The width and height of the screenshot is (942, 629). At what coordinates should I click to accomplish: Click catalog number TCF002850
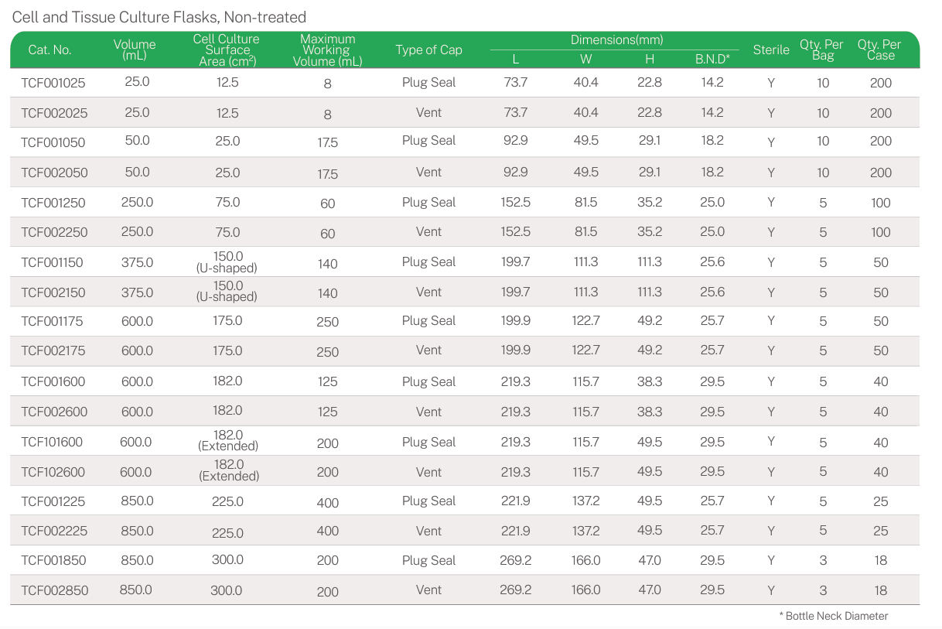(54, 590)
